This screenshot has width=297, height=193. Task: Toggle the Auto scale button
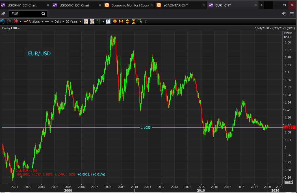289,182
